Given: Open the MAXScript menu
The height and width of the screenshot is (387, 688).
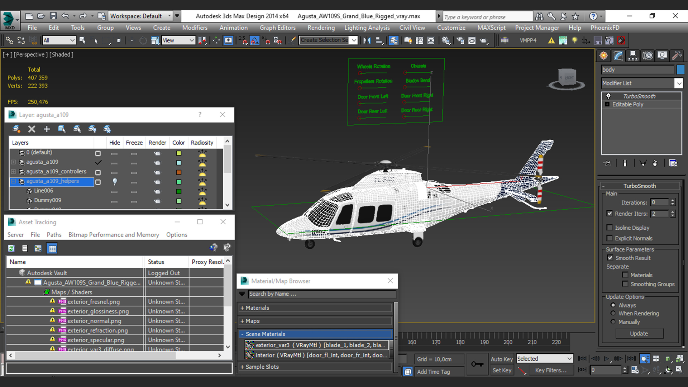Looking at the screenshot, I should (x=491, y=28).
